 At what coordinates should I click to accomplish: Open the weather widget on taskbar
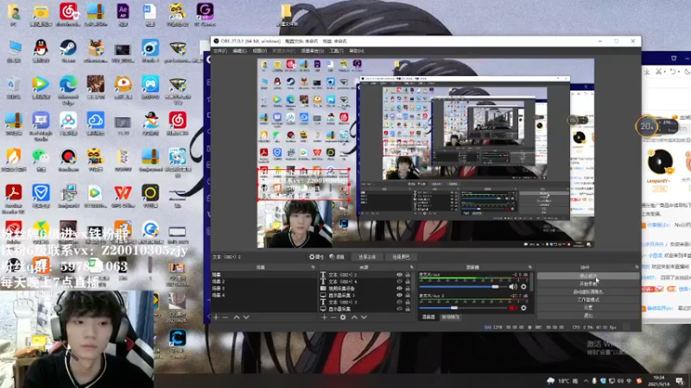(561, 381)
